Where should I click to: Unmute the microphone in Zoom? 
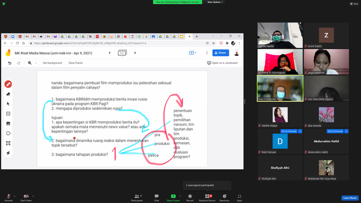coord(8,197)
